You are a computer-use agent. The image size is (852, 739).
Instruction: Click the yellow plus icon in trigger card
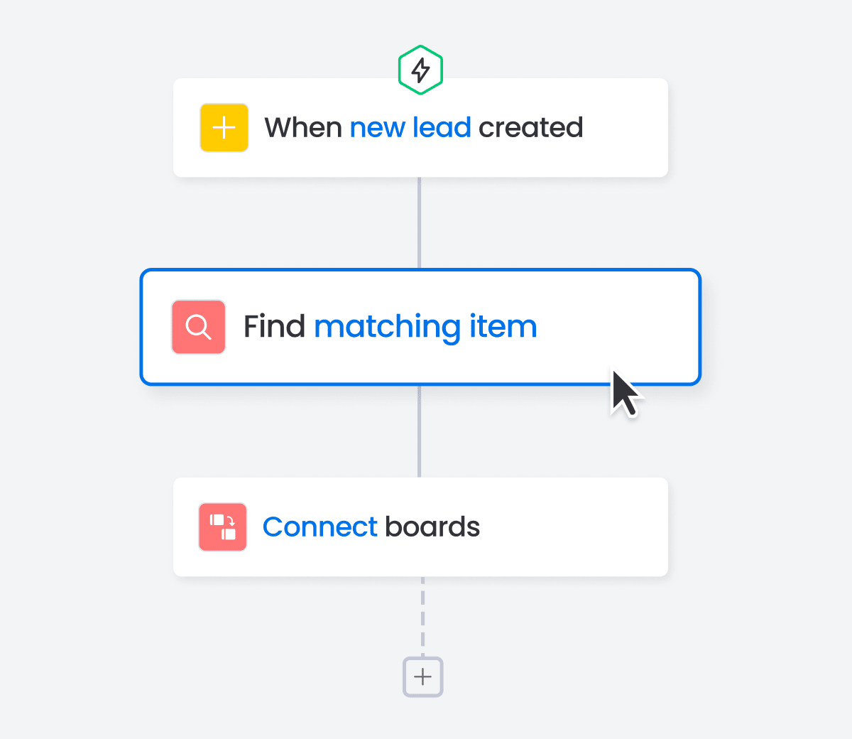point(224,128)
